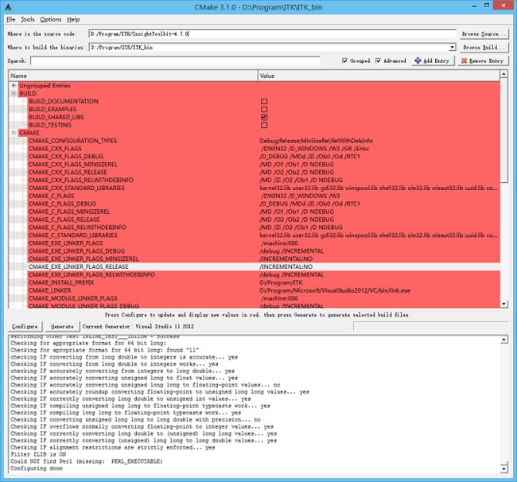Click the CMAKE_INSTALL_PREFIX value D:/Program/ITK
This screenshot has height=482, width=517.
coord(281,282)
